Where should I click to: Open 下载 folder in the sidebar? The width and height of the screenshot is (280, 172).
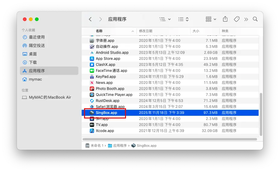point(33,63)
